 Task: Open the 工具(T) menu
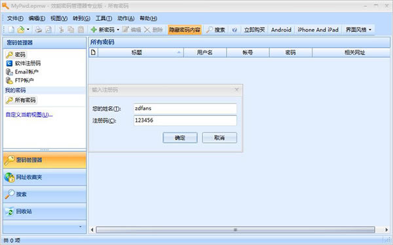[x=103, y=18]
